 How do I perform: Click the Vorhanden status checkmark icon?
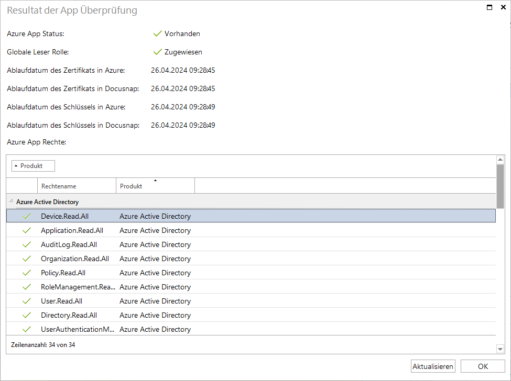pos(158,33)
